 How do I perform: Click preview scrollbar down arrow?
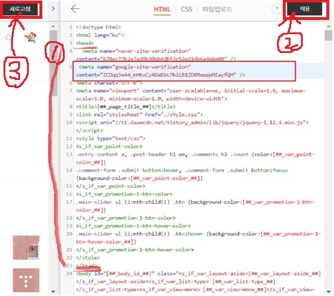[54, 291]
